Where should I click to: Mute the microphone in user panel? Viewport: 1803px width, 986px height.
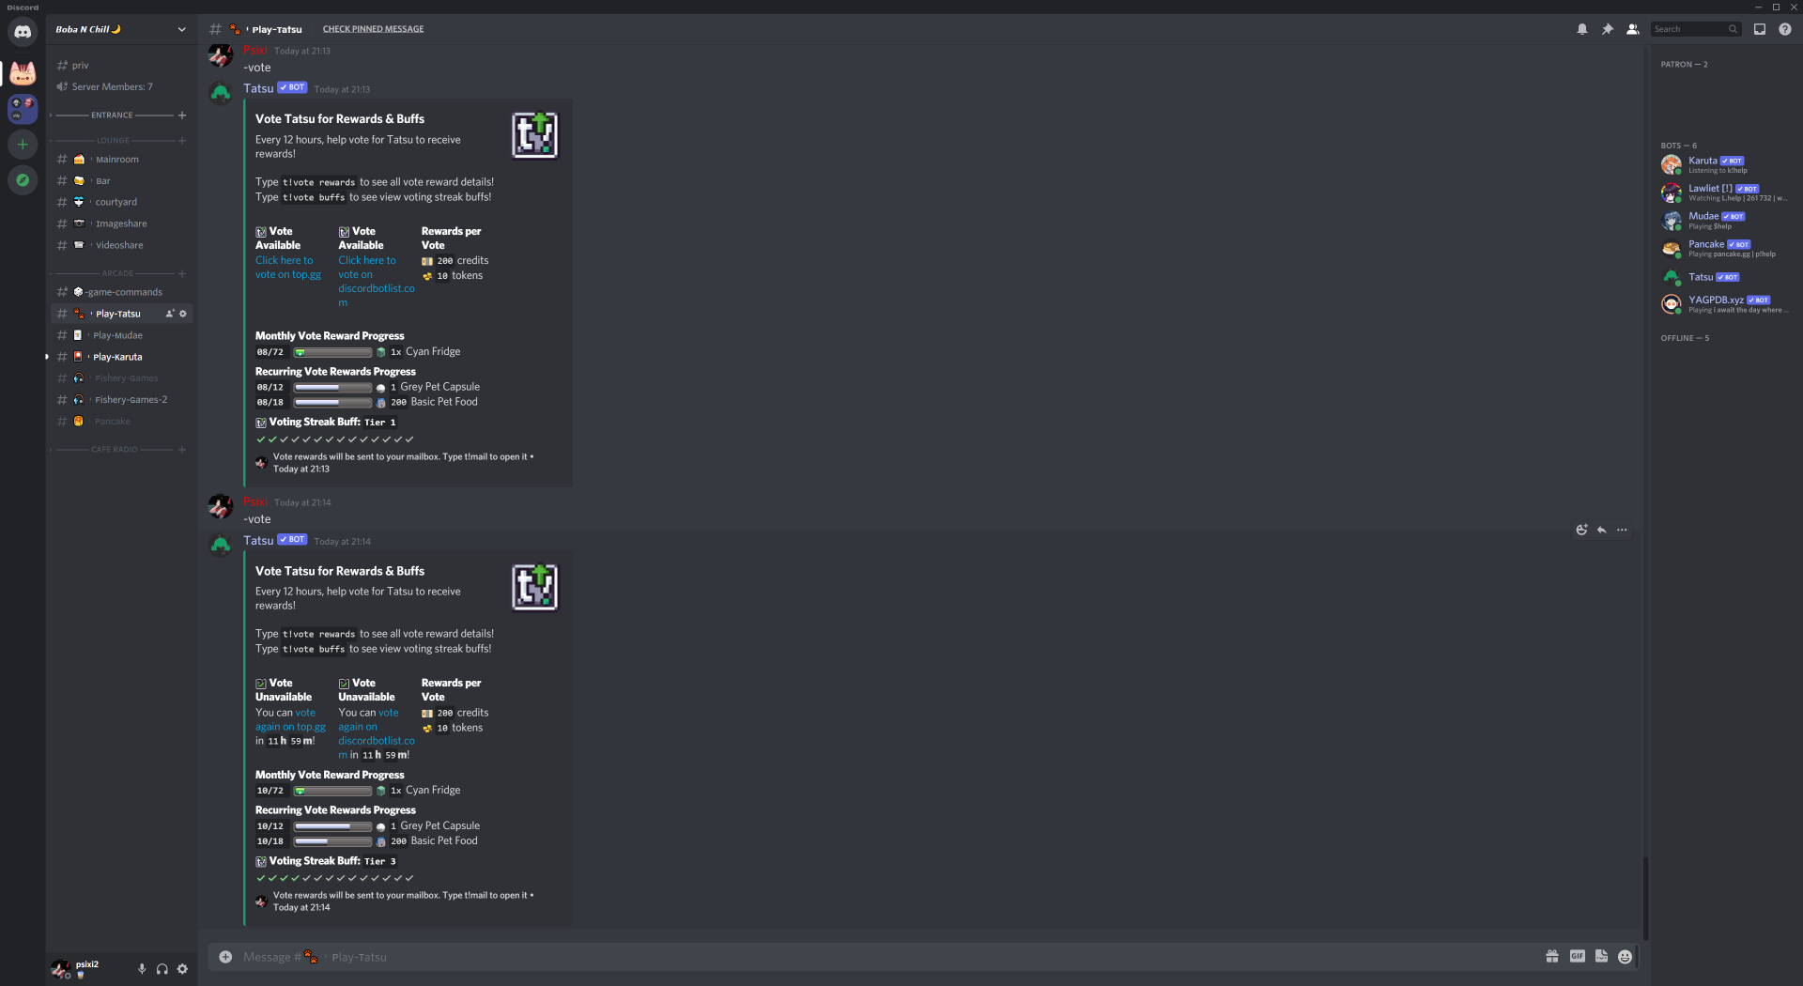pyautogui.click(x=142, y=969)
